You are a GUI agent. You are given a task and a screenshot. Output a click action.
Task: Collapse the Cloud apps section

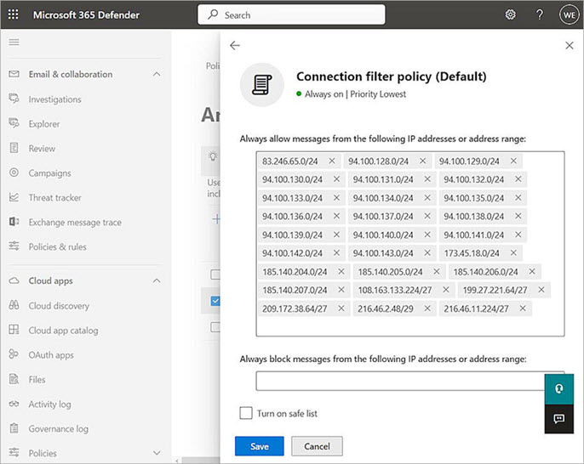pos(157,281)
